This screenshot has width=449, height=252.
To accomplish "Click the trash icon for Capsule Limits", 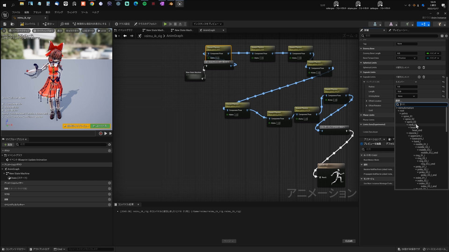I will point(424,77).
